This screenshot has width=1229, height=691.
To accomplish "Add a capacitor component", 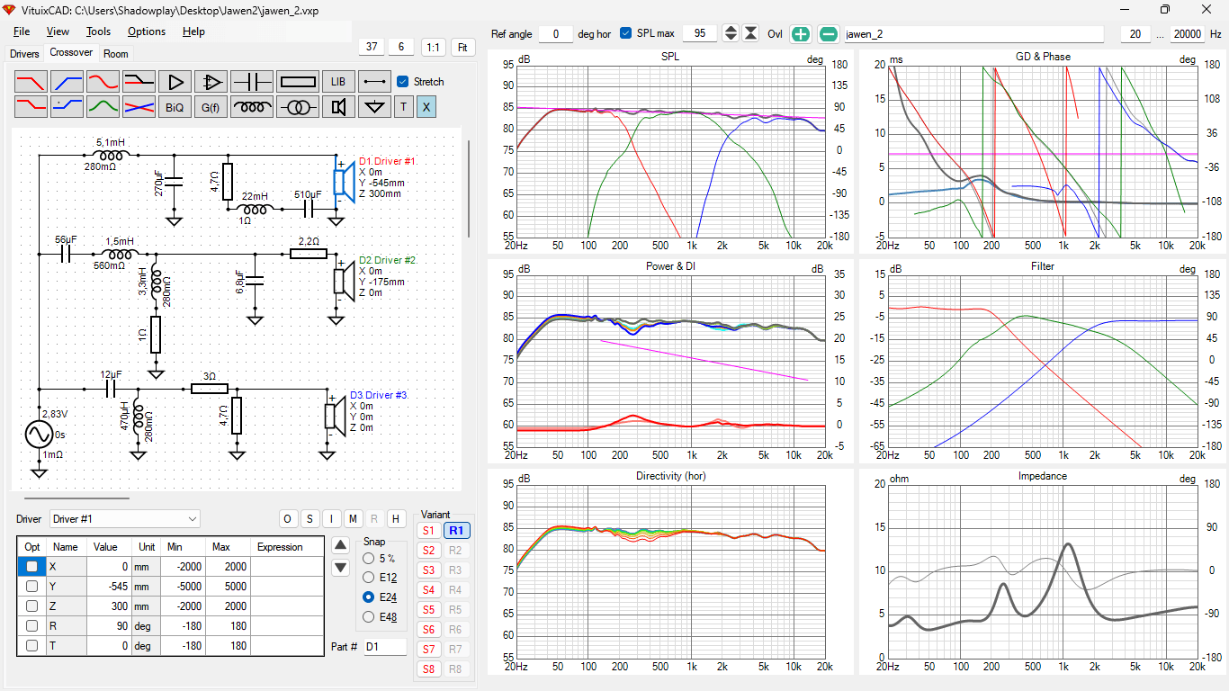I will click(252, 81).
